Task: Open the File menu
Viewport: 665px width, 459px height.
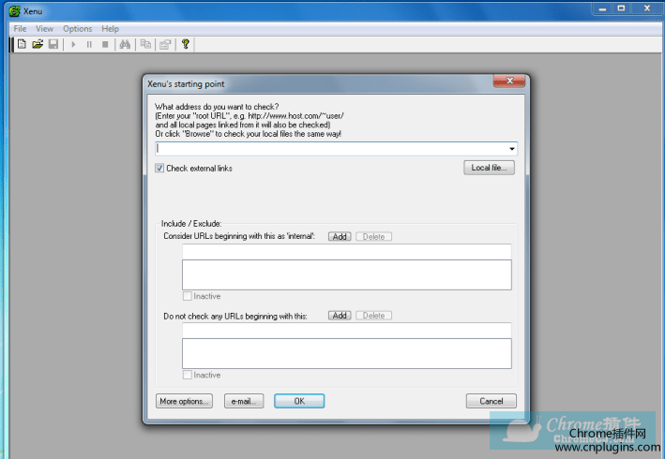Action: point(20,29)
